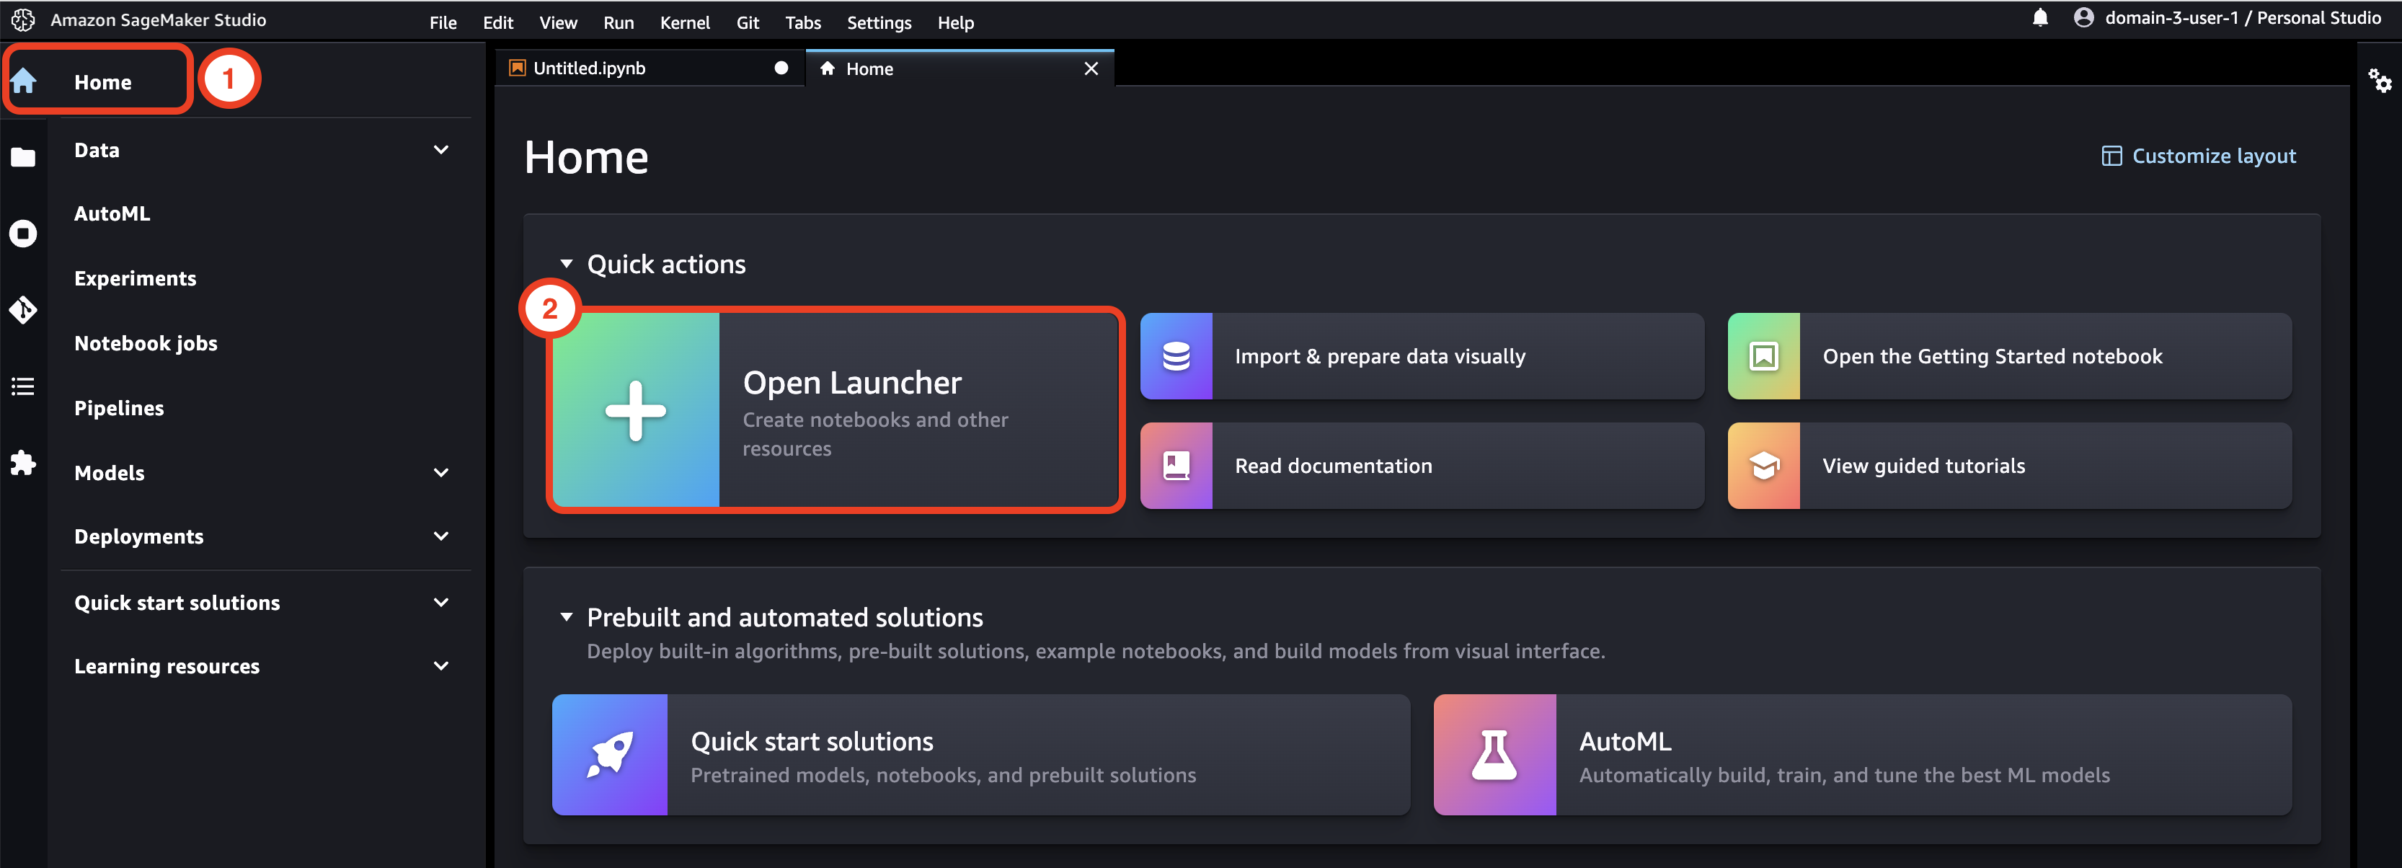The width and height of the screenshot is (2402, 868).
Task: Open the Git sidebar icon
Action: click(x=23, y=309)
